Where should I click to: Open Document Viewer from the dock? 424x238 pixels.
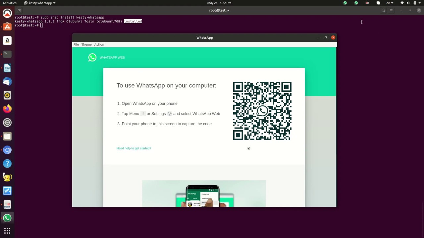pos(7,205)
